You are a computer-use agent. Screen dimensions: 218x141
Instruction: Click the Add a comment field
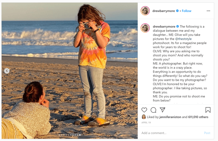pyautogui.click(x=171, y=133)
